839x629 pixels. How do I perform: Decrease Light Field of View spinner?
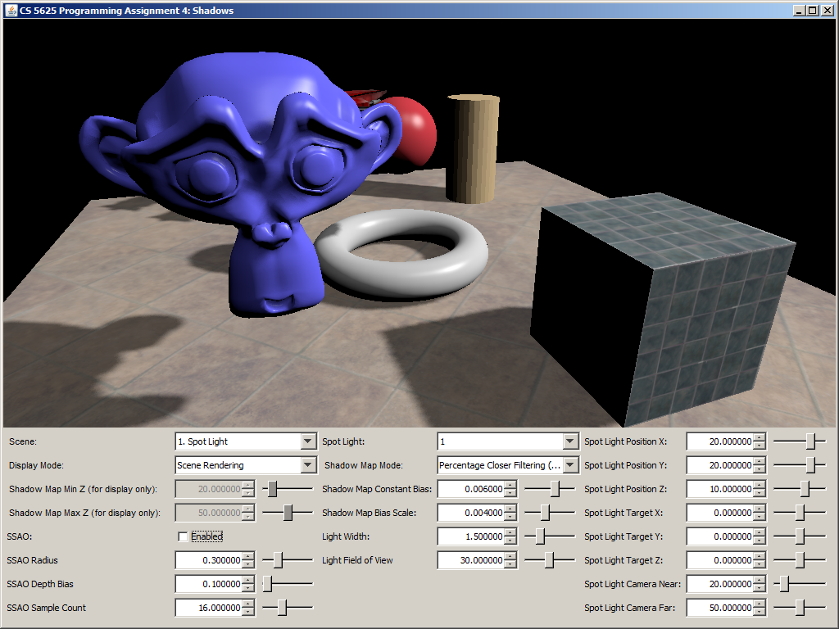tap(511, 564)
